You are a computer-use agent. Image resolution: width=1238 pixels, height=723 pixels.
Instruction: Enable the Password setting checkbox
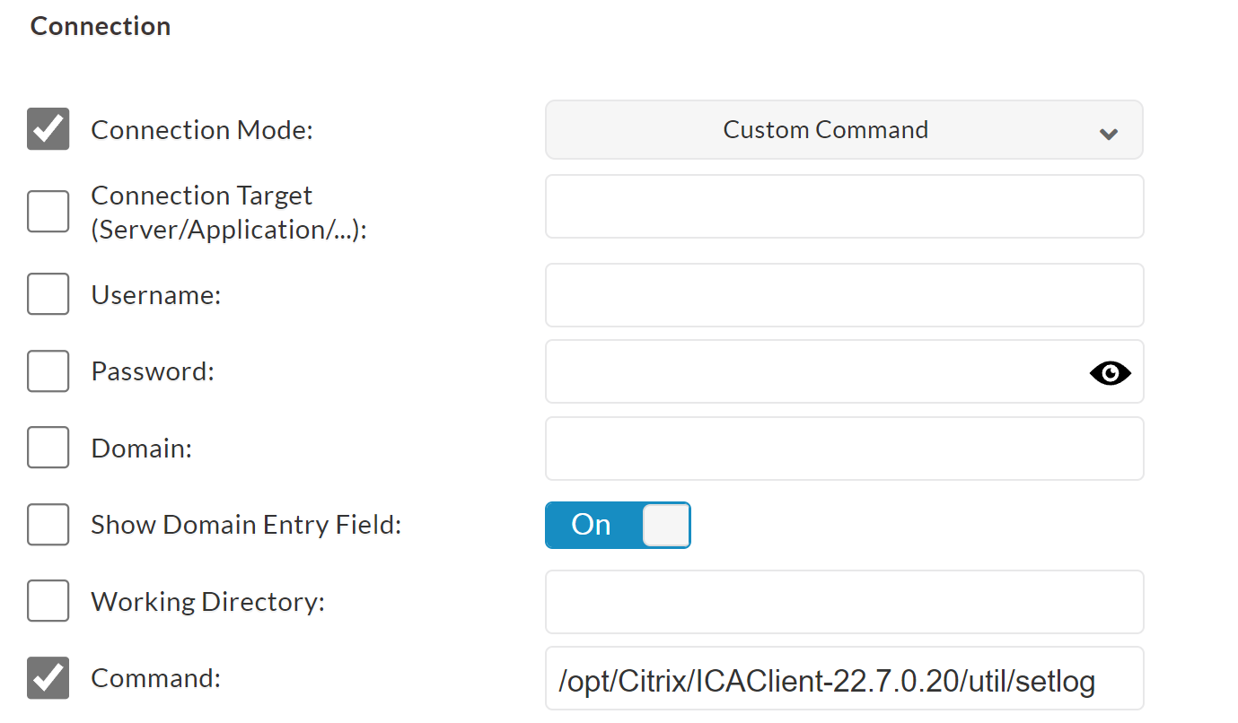[x=48, y=370]
